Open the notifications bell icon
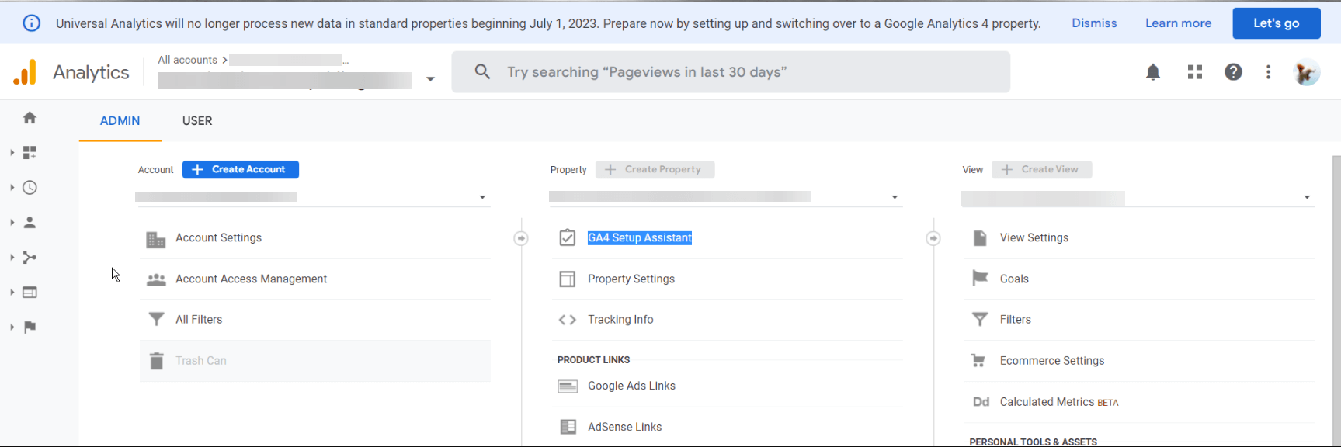Viewport: 1341px width, 447px height. pos(1153,72)
